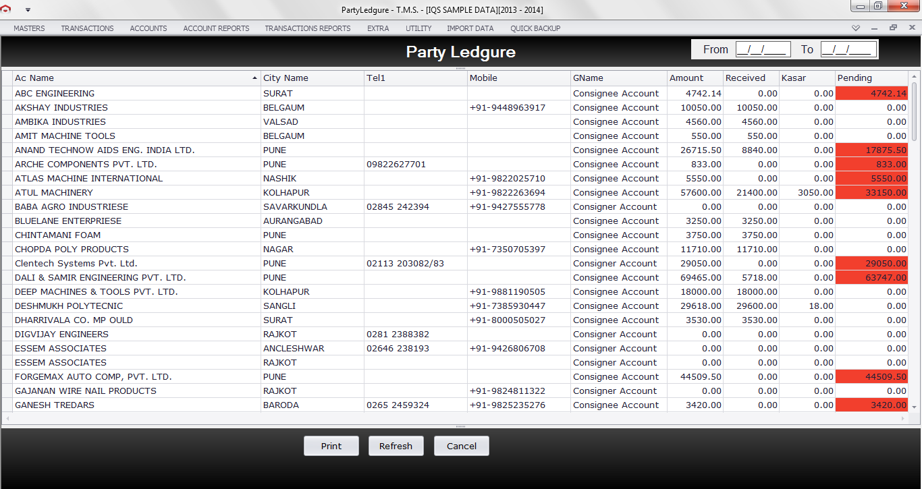Select DEEP MACHINES & TOOLS PVT. LTD.
Viewport: 922px width, 489px height.
click(96, 291)
